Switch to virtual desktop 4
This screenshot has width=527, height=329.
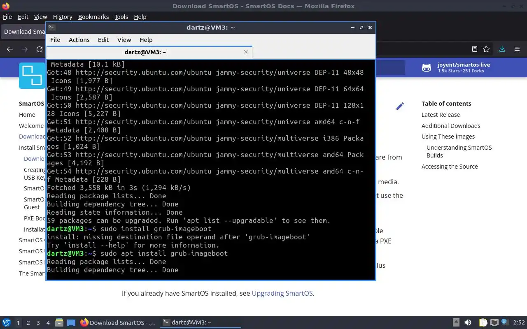pyautogui.click(x=48, y=323)
